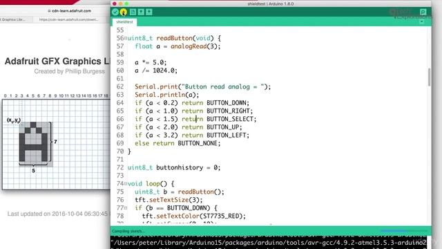The image size is (442, 249).
Task: Click the 'Last updated on 2016-10-04' text
Action: (x=57, y=214)
